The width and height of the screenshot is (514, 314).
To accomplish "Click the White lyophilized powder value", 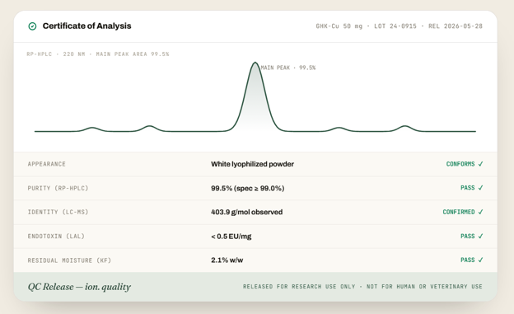I will (x=252, y=164).
